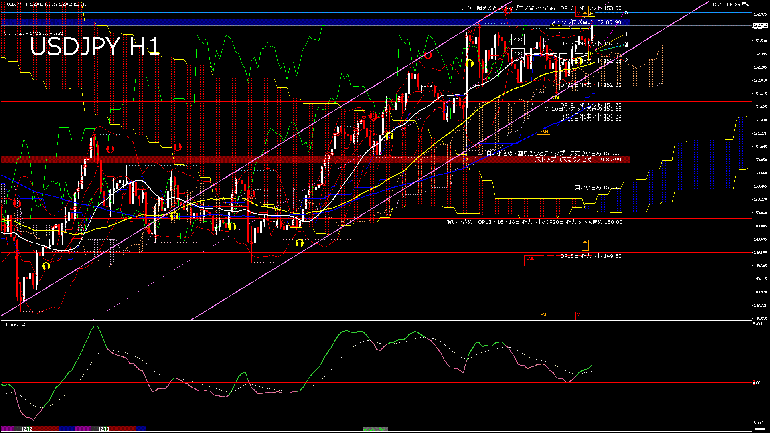Click the H1 macd (12) indicator label

pyautogui.click(x=14, y=324)
